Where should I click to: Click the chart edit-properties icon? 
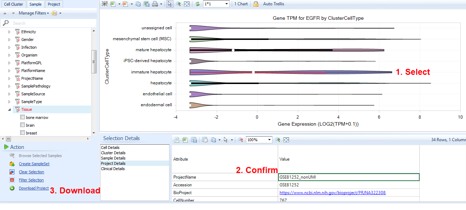[105, 4]
